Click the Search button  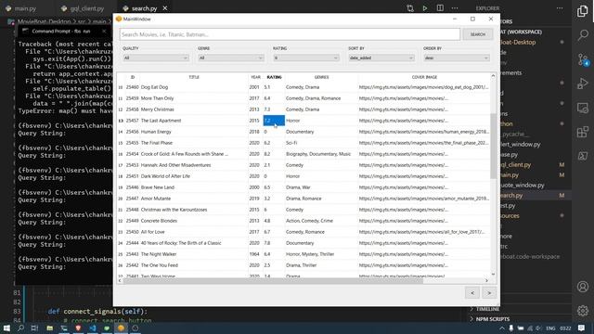[x=478, y=34]
